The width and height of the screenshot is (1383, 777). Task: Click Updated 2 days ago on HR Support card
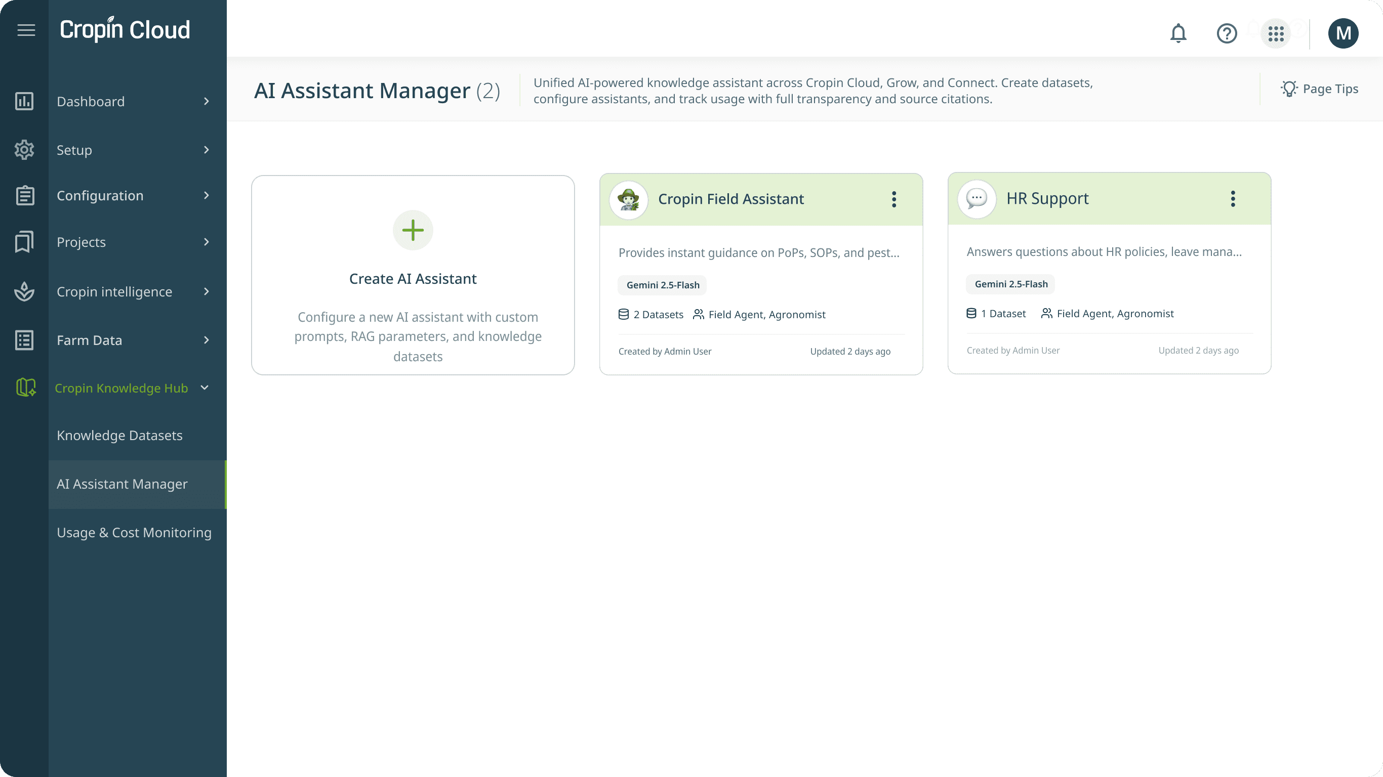point(1198,351)
